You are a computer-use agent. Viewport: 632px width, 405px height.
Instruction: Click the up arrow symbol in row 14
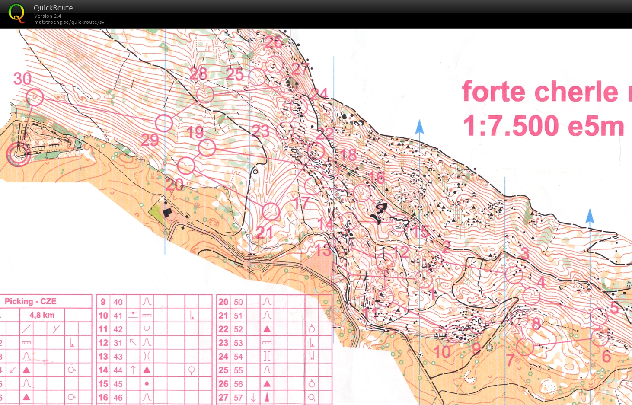pos(133,370)
